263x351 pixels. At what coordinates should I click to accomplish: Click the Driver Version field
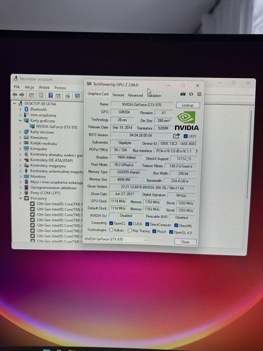(152, 187)
